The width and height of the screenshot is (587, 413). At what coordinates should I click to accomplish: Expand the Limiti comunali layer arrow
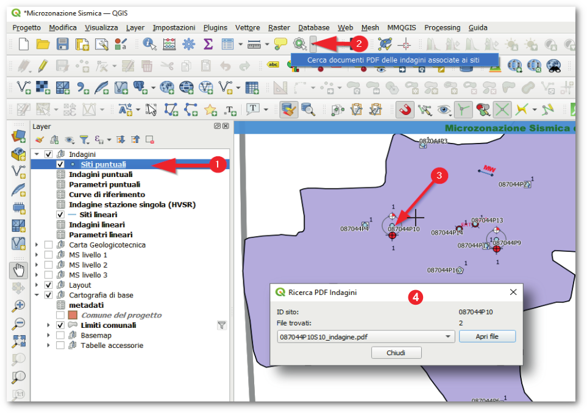click(48, 325)
